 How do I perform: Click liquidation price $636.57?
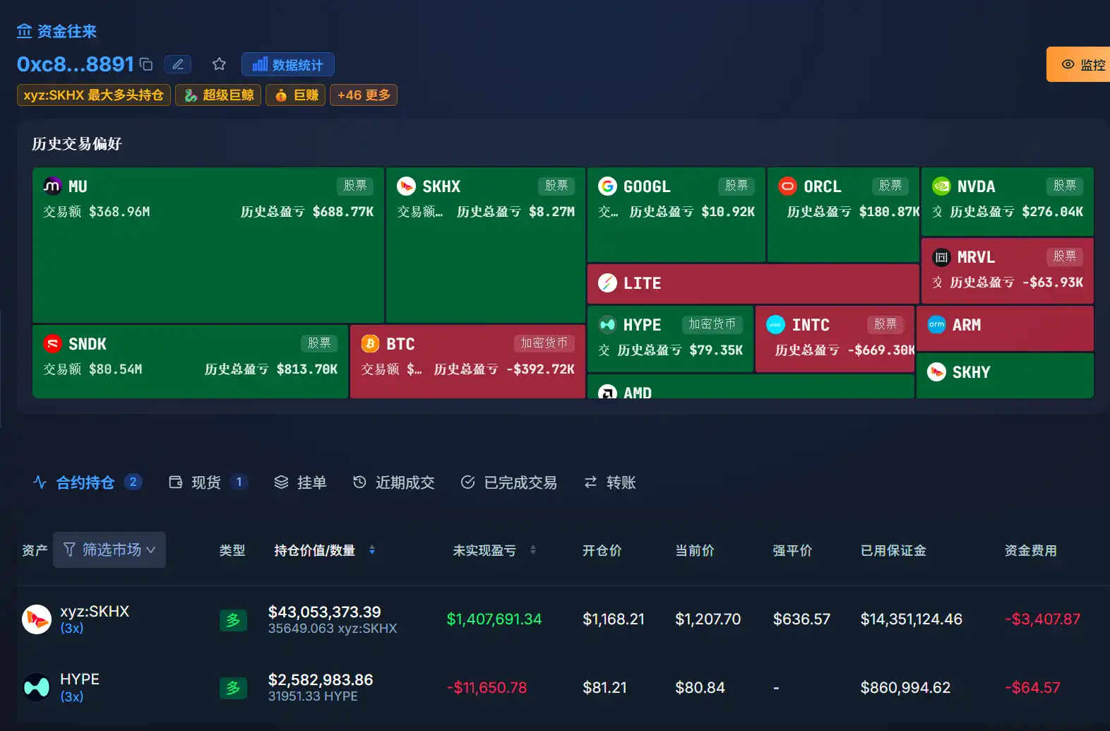click(801, 619)
